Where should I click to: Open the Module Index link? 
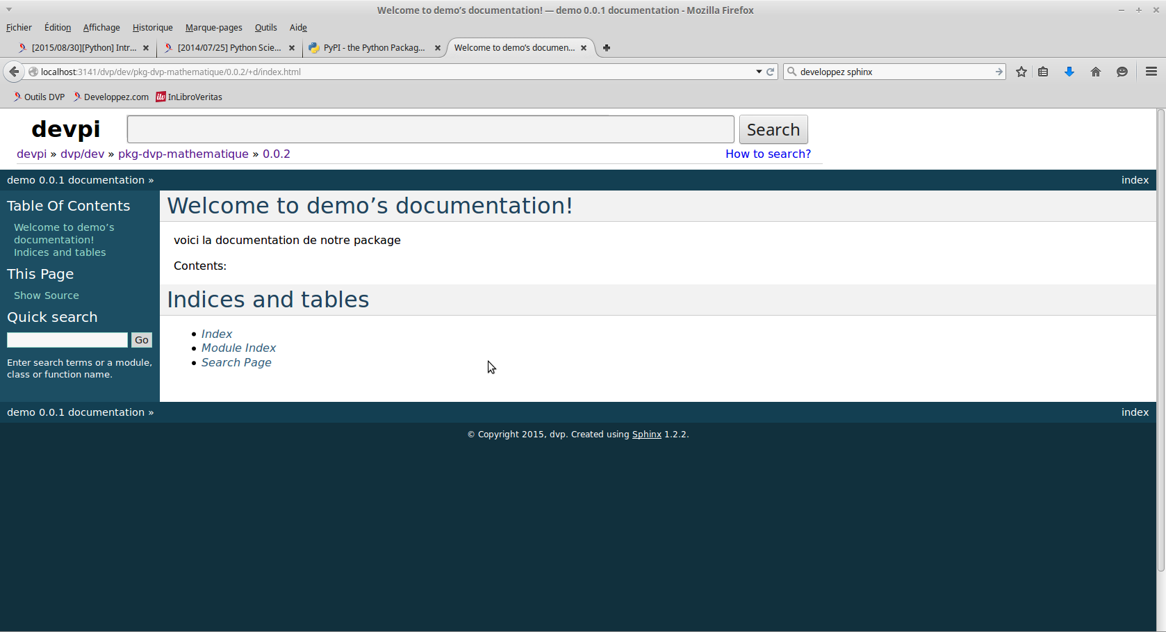pos(238,348)
